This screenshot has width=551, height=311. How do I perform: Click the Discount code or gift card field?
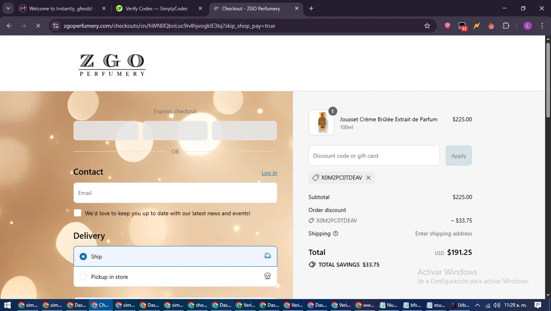(x=374, y=156)
